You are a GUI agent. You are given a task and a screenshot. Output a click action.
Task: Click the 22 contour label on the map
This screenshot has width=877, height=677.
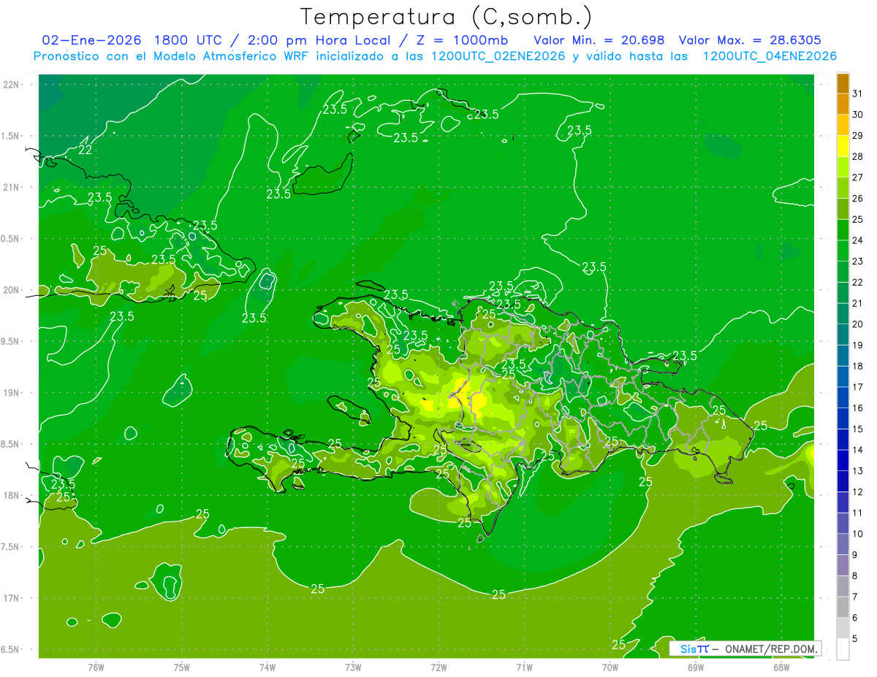85,150
